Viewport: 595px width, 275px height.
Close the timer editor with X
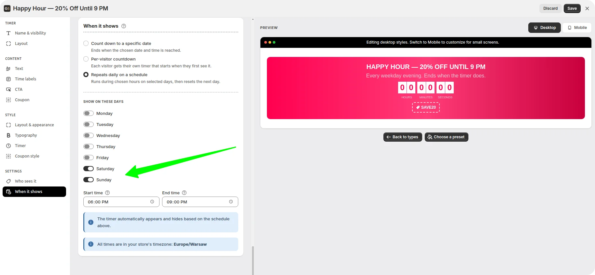587,8
